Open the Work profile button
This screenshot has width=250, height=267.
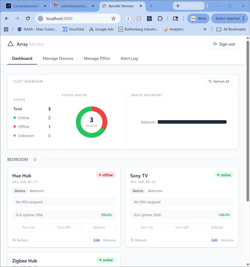tap(198, 19)
